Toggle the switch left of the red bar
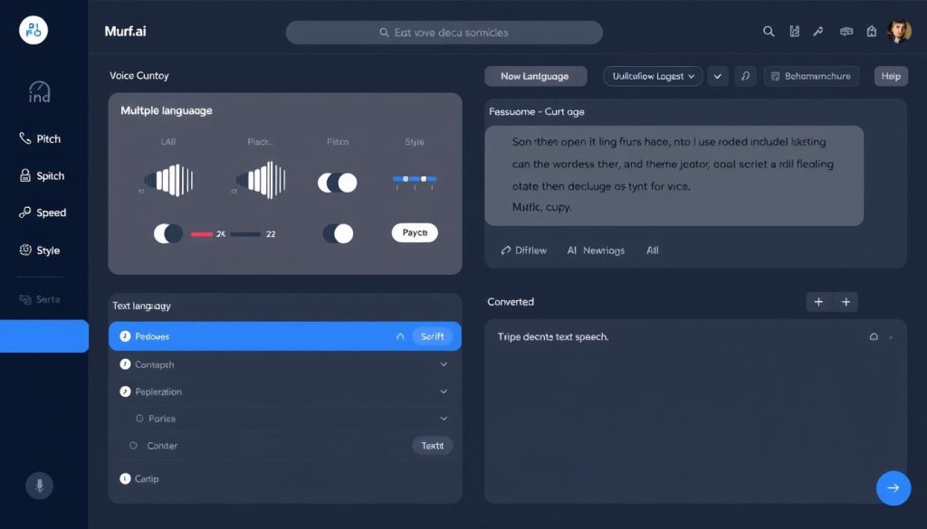The image size is (927, 529). pos(168,233)
